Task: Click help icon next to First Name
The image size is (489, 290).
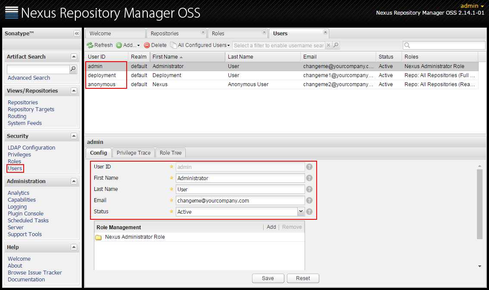Action: click(x=309, y=178)
